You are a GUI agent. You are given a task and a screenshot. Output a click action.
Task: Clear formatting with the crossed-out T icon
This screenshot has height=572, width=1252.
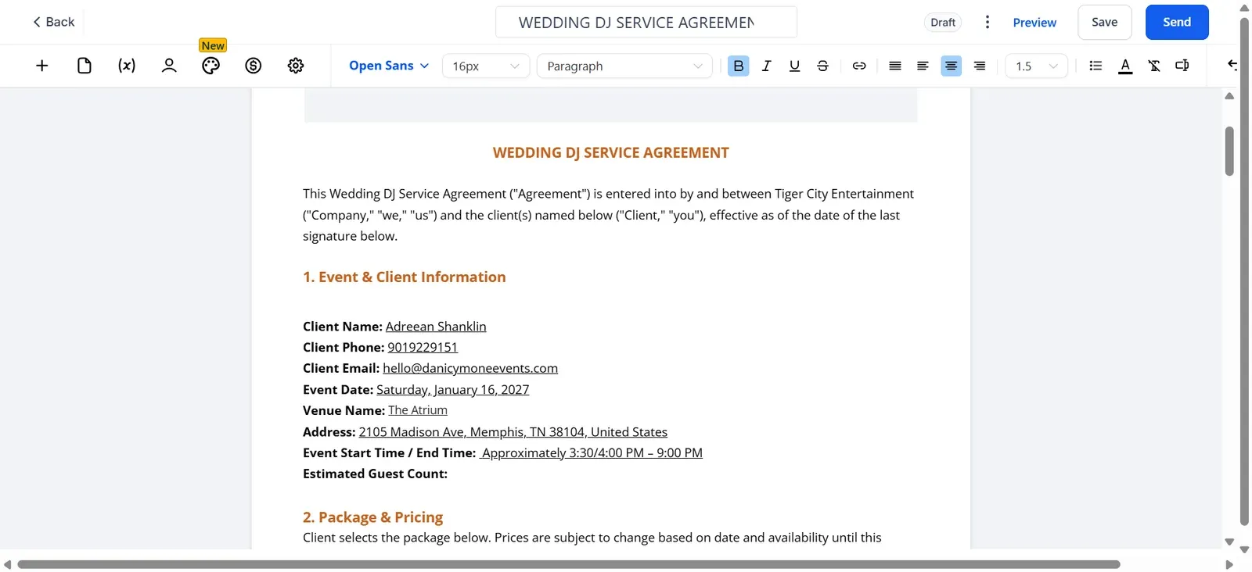[1154, 66]
